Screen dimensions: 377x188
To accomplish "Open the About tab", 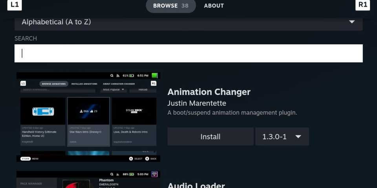I will point(214,6).
